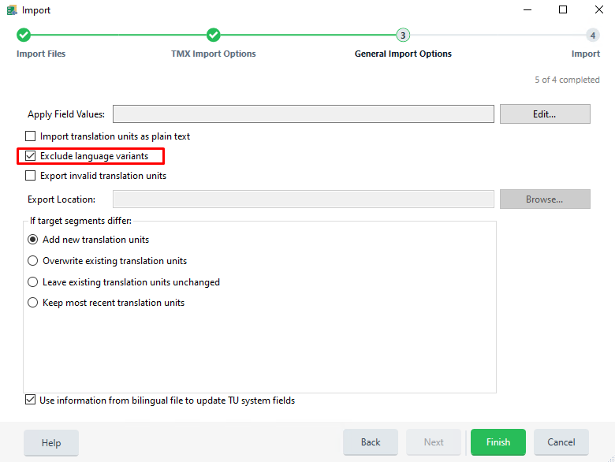Maximize the Import window
Image resolution: width=615 pixels, height=462 pixels.
tap(563, 9)
